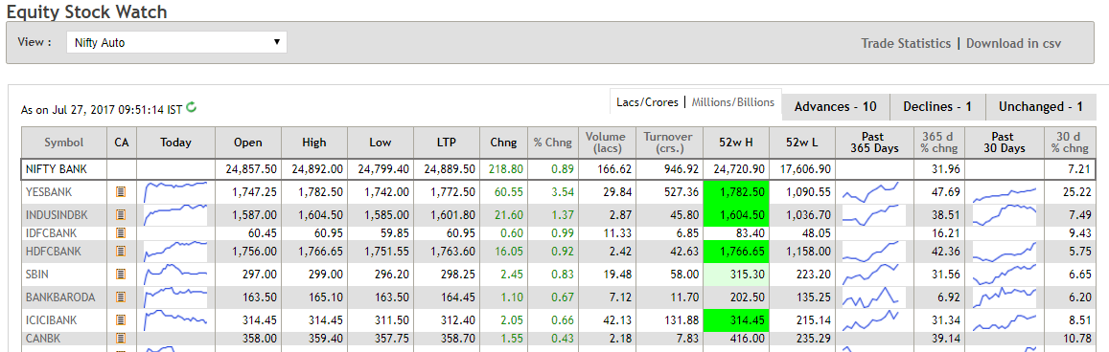Image resolution: width=1109 pixels, height=352 pixels.
Task: Open the Trade Statistics link
Action: 905,43
